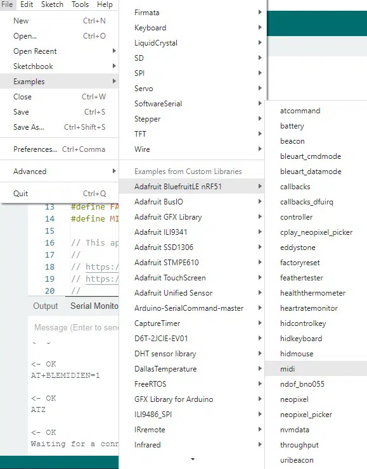Open ILI9486_SPI examples

point(191,415)
